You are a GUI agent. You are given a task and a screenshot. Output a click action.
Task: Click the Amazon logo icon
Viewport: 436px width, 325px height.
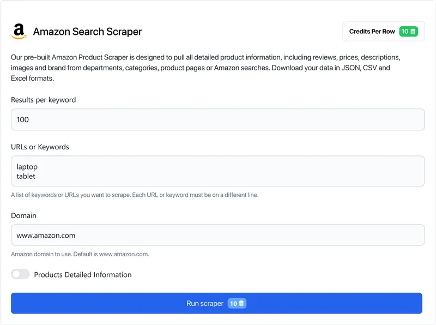coord(19,31)
